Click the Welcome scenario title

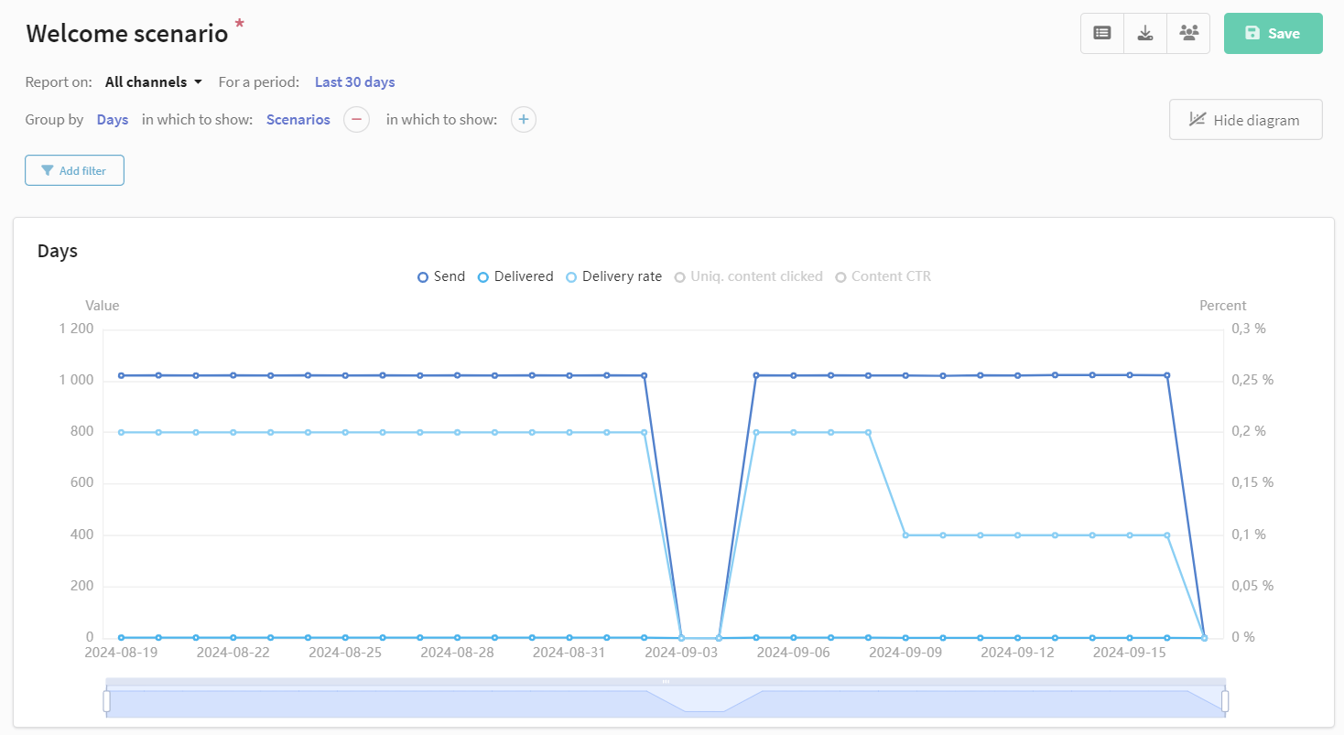point(126,33)
